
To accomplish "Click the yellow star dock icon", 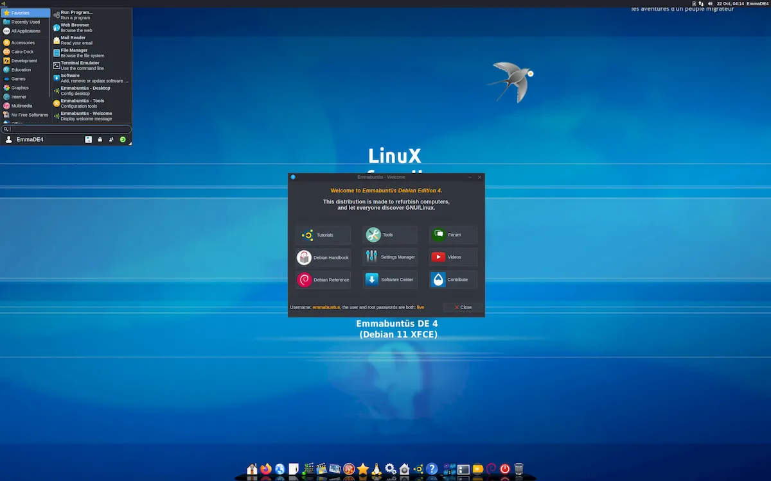I will click(363, 469).
